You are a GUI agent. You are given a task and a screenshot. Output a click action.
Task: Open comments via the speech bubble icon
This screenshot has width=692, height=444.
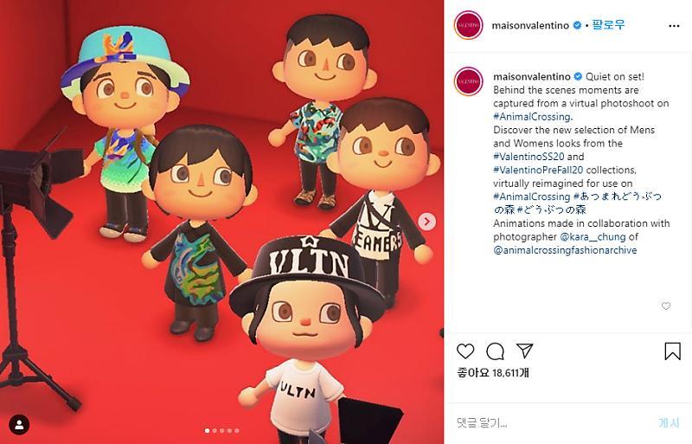(495, 351)
